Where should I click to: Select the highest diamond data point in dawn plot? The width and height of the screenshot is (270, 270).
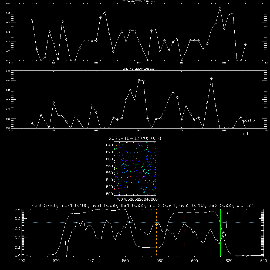coord(220,8)
